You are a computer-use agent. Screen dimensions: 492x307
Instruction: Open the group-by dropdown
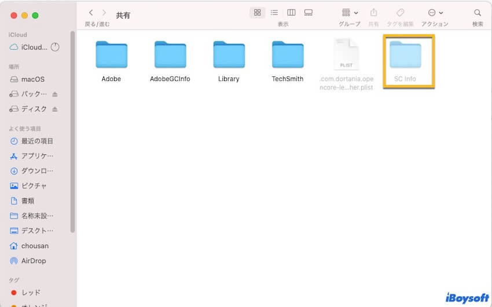pos(350,12)
